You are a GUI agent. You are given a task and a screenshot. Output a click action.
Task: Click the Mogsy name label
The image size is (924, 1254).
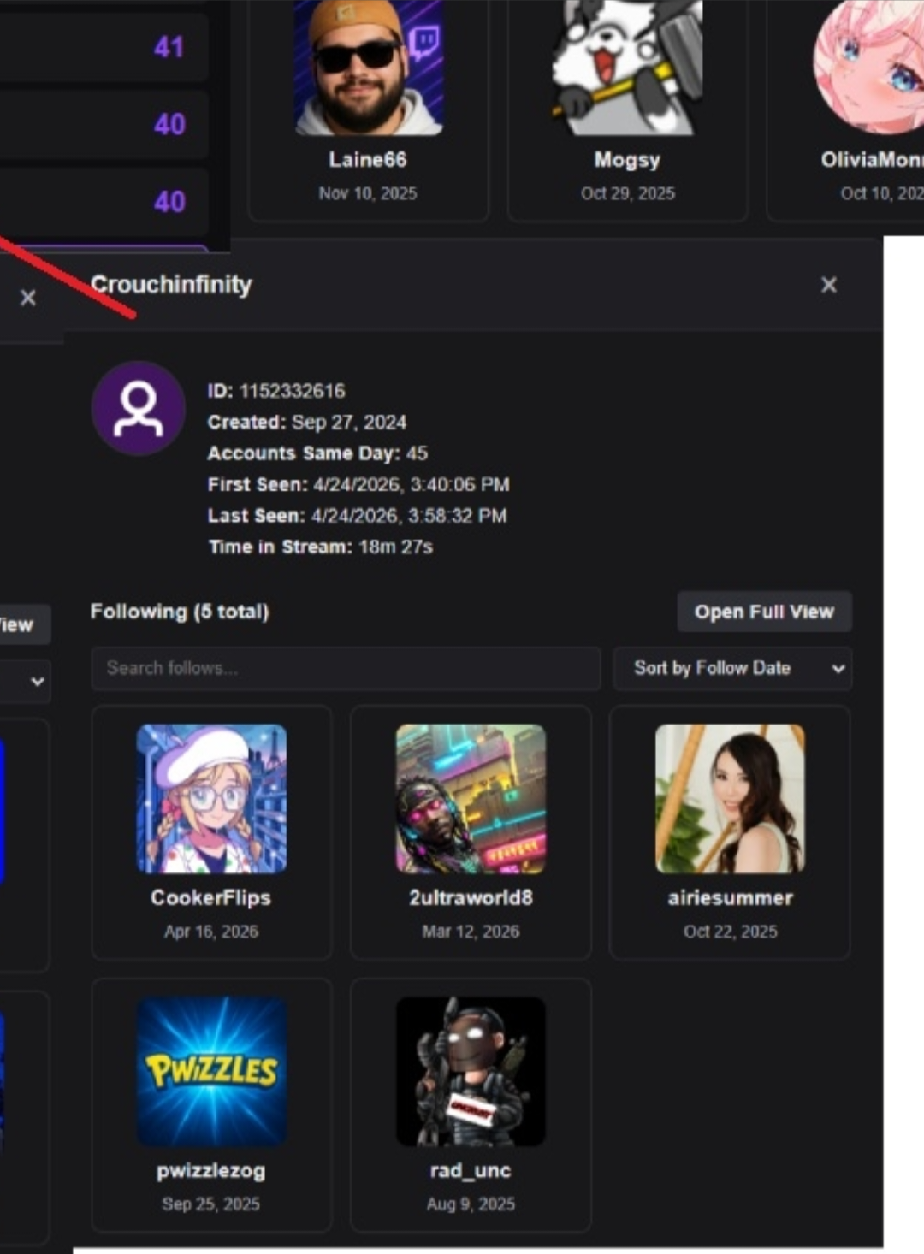pos(627,160)
